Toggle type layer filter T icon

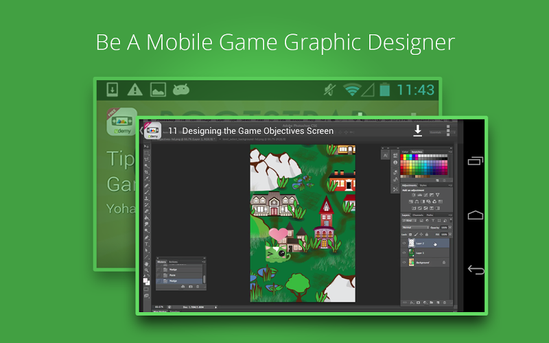tap(433, 220)
